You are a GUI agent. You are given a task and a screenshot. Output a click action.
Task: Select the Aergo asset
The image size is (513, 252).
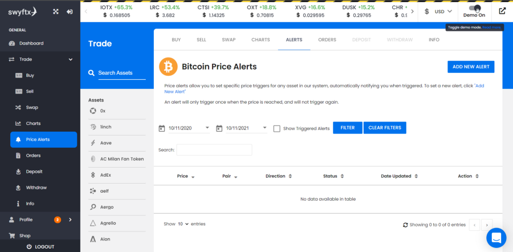(x=117, y=207)
